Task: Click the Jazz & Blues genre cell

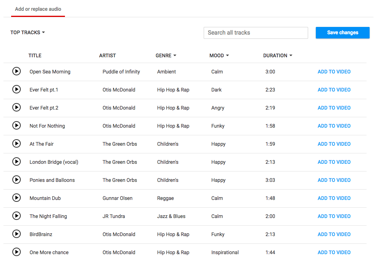Action: tap(171, 216)
